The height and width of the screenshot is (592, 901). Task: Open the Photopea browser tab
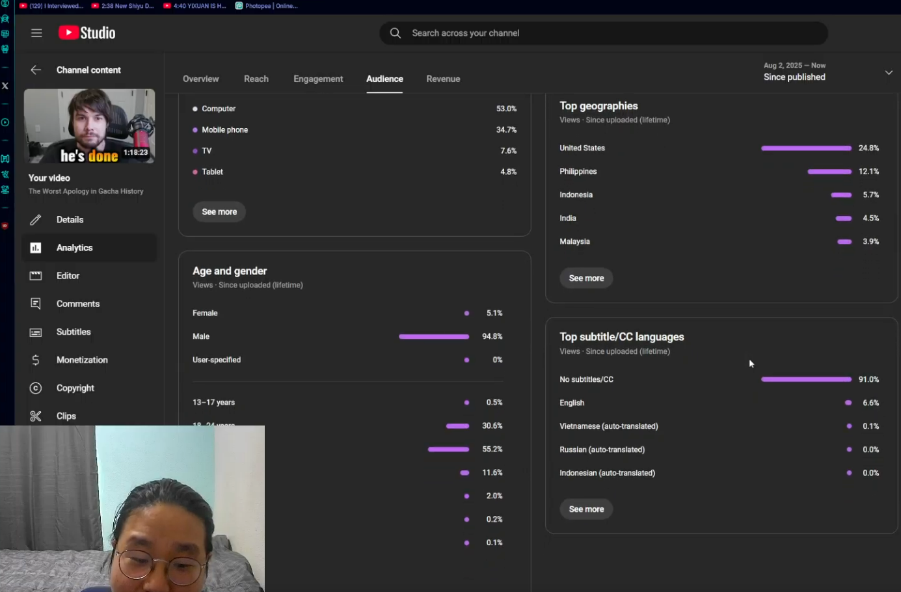click(267, 6)
